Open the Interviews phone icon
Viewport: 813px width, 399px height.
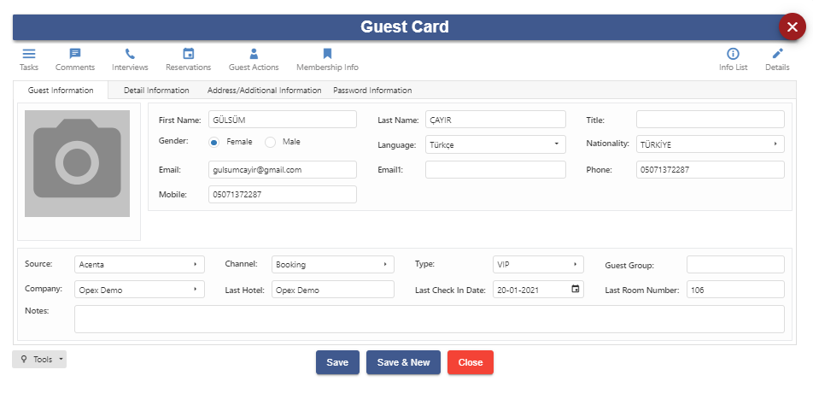130,54
